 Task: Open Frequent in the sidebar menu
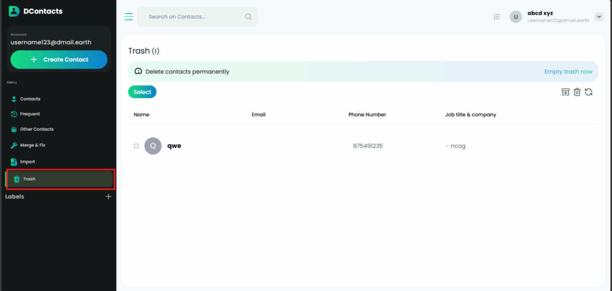coord(30,114)
